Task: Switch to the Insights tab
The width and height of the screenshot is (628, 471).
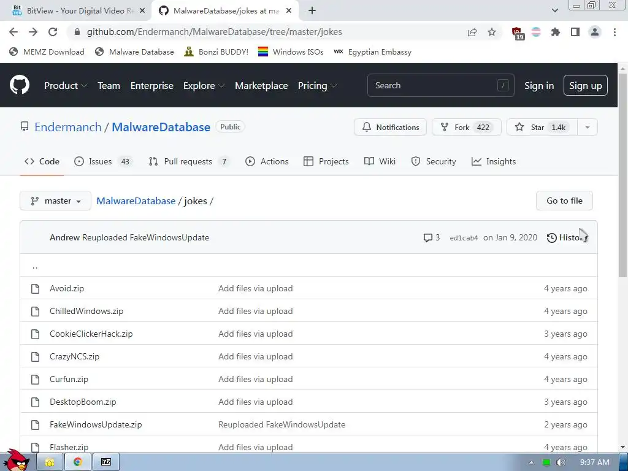Action: tap(494, 161)
